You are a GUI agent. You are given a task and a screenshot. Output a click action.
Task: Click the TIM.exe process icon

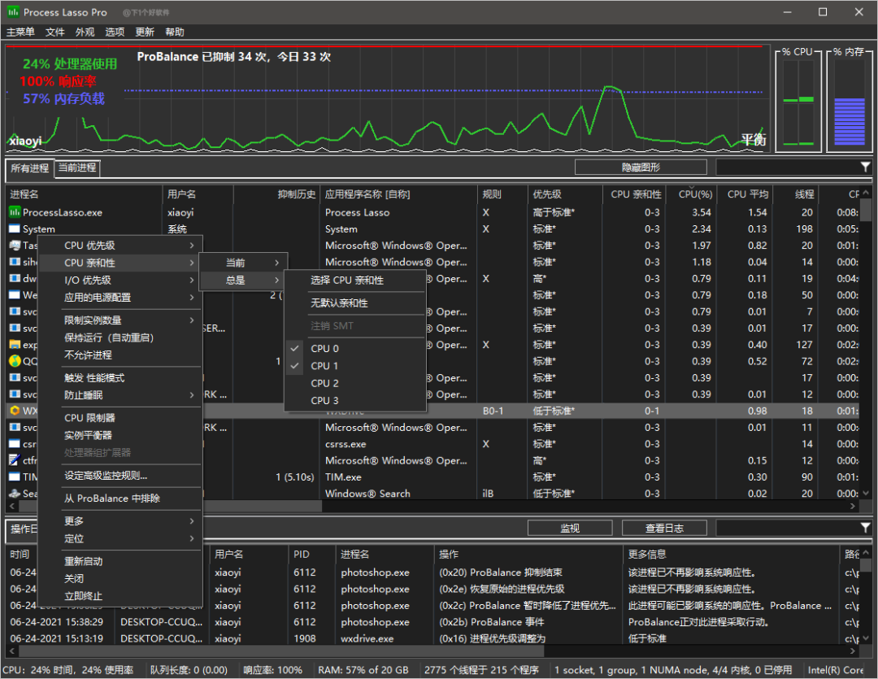(15, 477)
